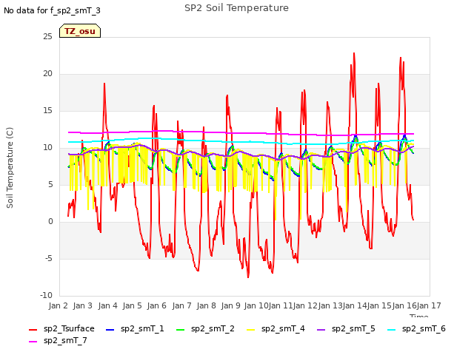The image size is (474, 355).
Task: Click the 'Soil Temperature (C)' axis label
Action: (x=10, y=168)
